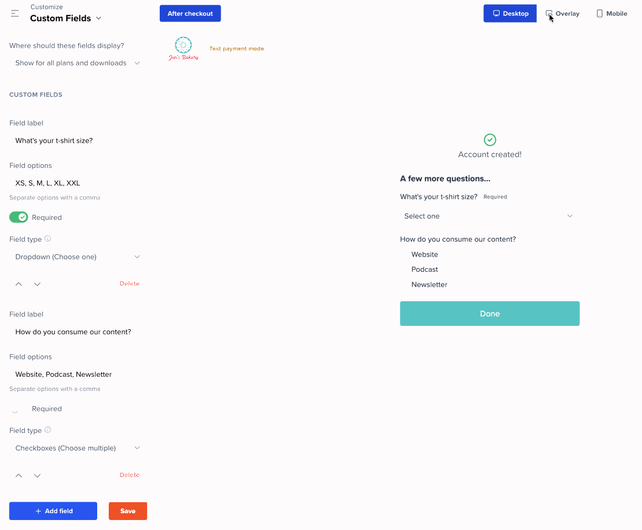Save the custom fields
642x530 pixels.
point(128,511)
